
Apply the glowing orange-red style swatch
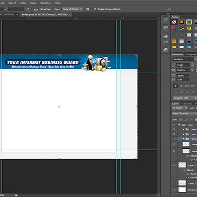[x=182, y=22]
